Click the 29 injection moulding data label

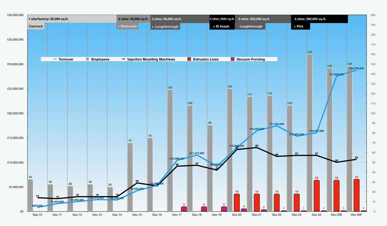(137, 181)
